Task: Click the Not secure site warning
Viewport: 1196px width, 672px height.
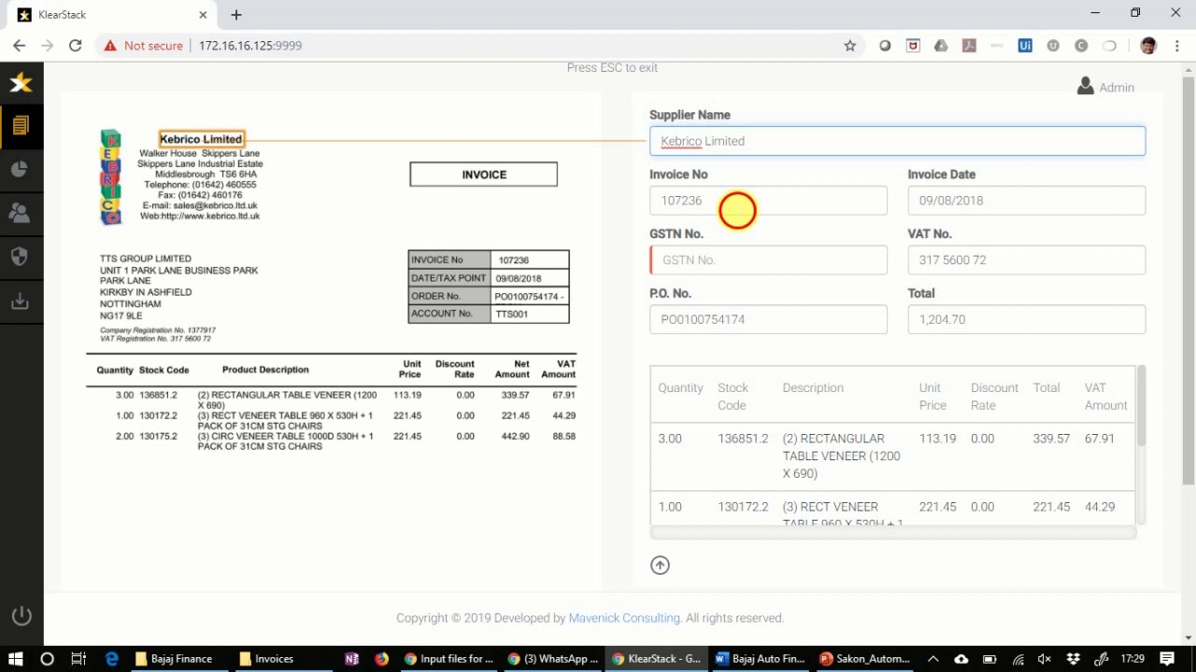Action: tap(144, 45)
